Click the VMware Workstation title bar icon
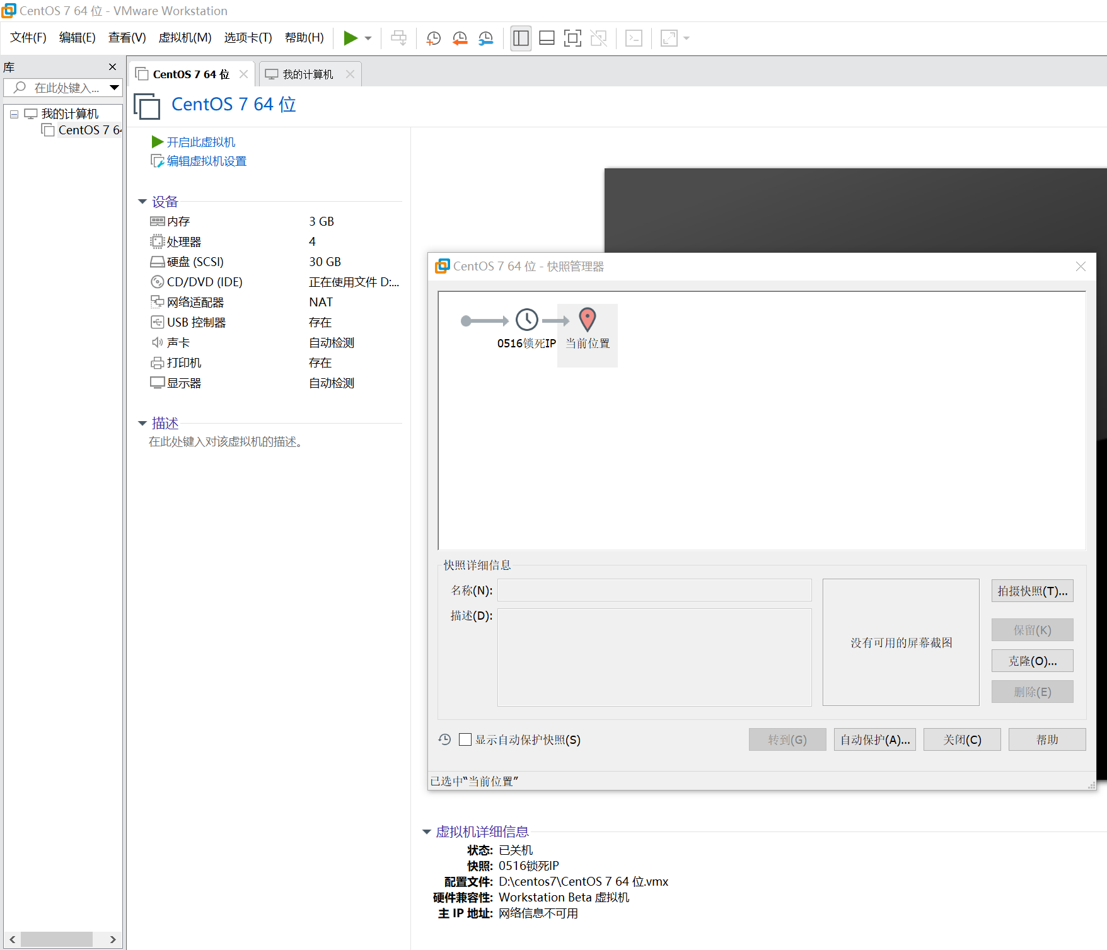Image resolution: width=1107 pixels, height=950 pixels. (9, 11)
